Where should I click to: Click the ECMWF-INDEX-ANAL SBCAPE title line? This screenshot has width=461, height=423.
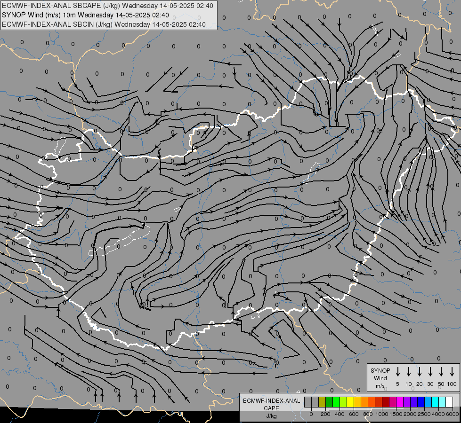click(x=107, y=6)
